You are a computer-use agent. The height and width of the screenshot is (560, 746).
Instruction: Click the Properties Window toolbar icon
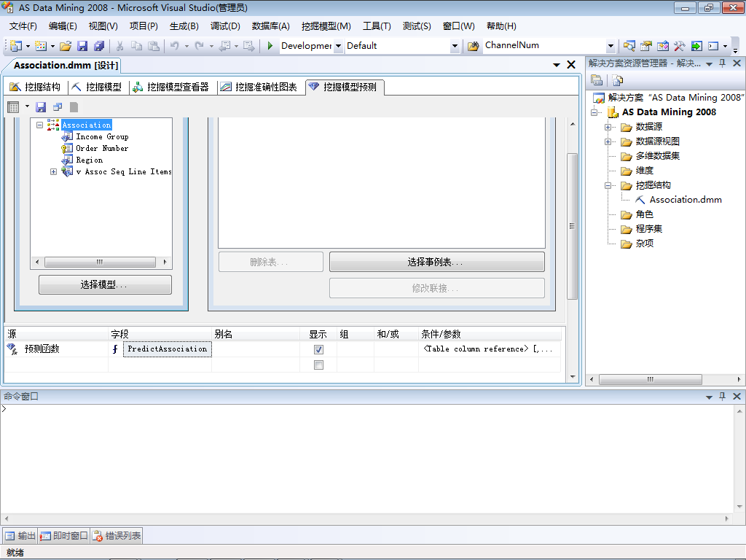[x=645, y=46]
